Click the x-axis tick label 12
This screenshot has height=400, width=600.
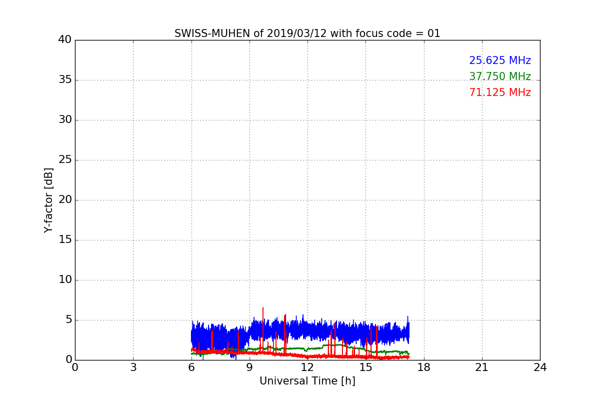pos(307,367)
